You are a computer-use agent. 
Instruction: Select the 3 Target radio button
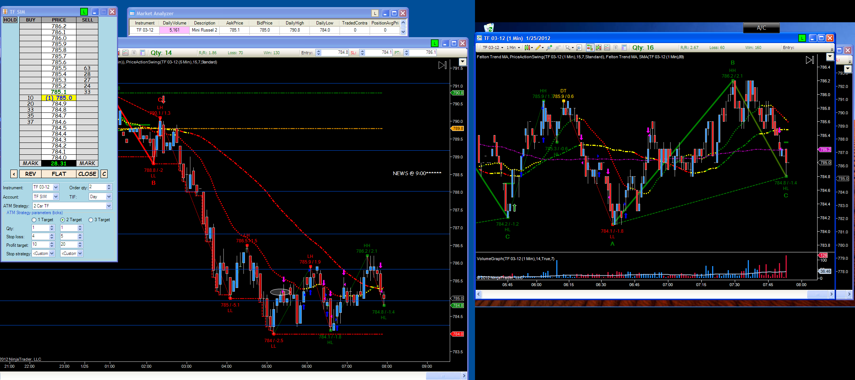tap(91, 220)
